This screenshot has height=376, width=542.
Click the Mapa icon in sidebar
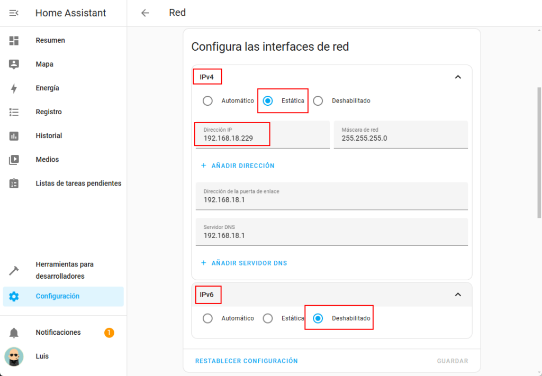tap(14, 64)
